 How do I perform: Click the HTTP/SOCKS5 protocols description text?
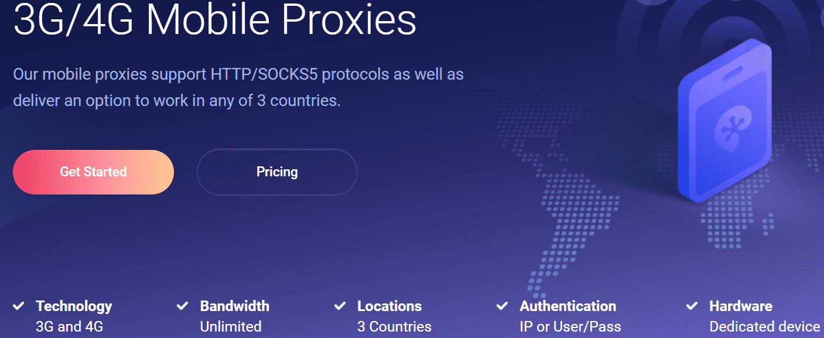(238, 87)
